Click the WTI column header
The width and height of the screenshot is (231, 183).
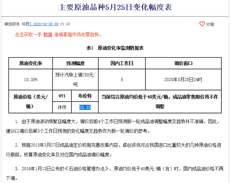coord(62,96)
